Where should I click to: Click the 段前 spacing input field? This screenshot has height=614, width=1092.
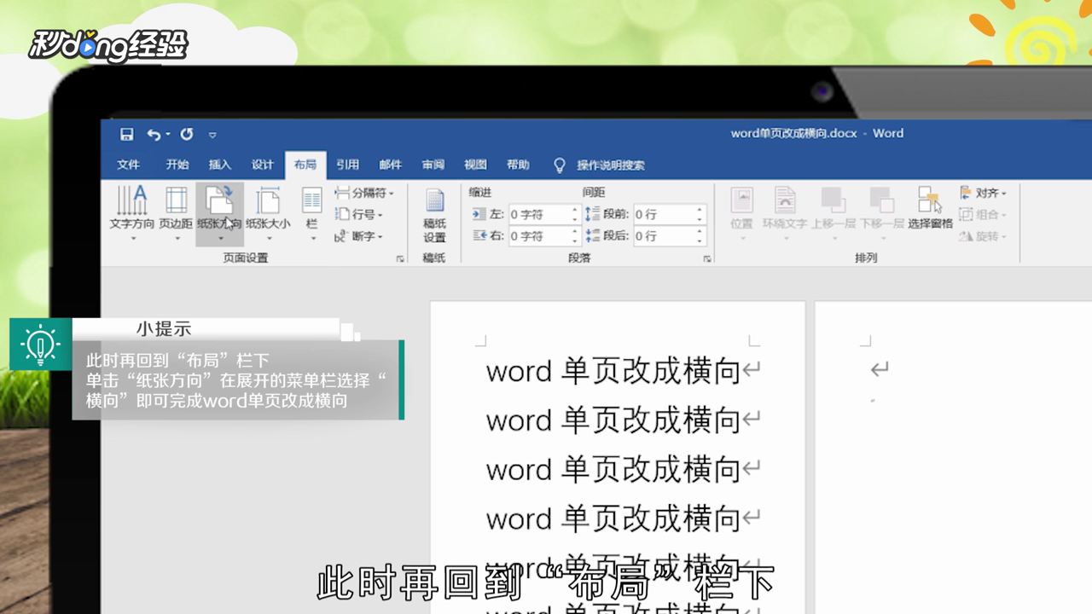coord(670,214)
